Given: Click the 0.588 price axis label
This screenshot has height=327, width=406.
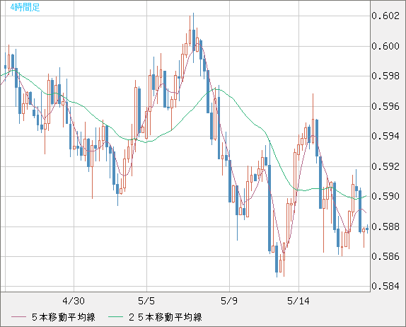Looking at the screenshot, I should pos(385,226).
